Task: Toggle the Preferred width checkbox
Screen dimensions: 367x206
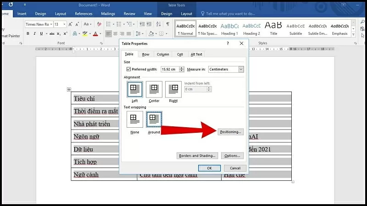Action: coord(128,69)
